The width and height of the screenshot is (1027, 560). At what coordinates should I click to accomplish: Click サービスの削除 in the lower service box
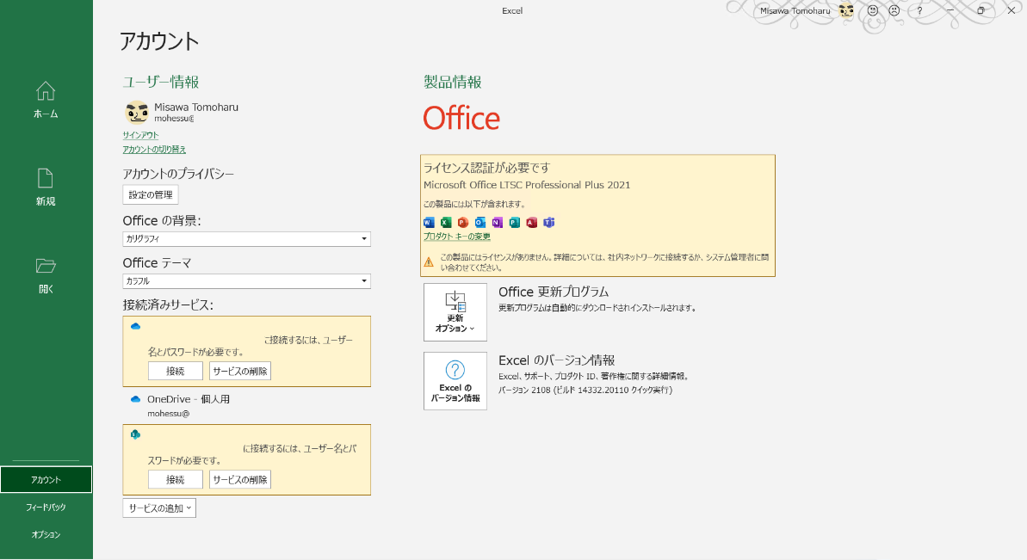tap(240, 479)
